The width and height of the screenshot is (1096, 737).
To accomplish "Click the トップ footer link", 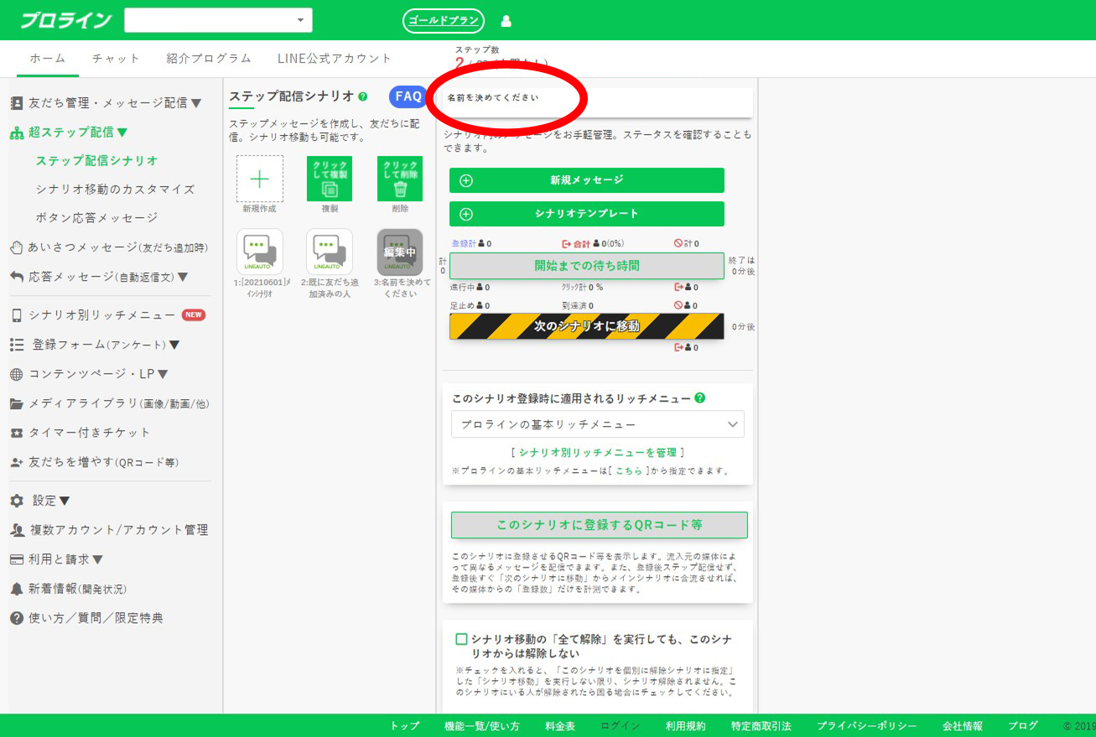I will tap(405, 726).
